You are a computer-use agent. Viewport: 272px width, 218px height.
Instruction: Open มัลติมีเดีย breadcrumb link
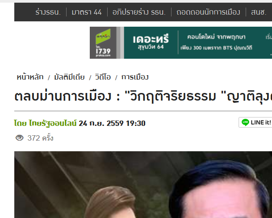(69, 77)
